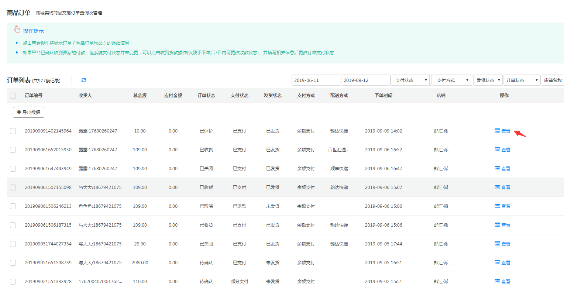This screenshot has height=289, width=564.
Task: Expand the 支付状态 filter dropdown
Action: click(410, 80)
